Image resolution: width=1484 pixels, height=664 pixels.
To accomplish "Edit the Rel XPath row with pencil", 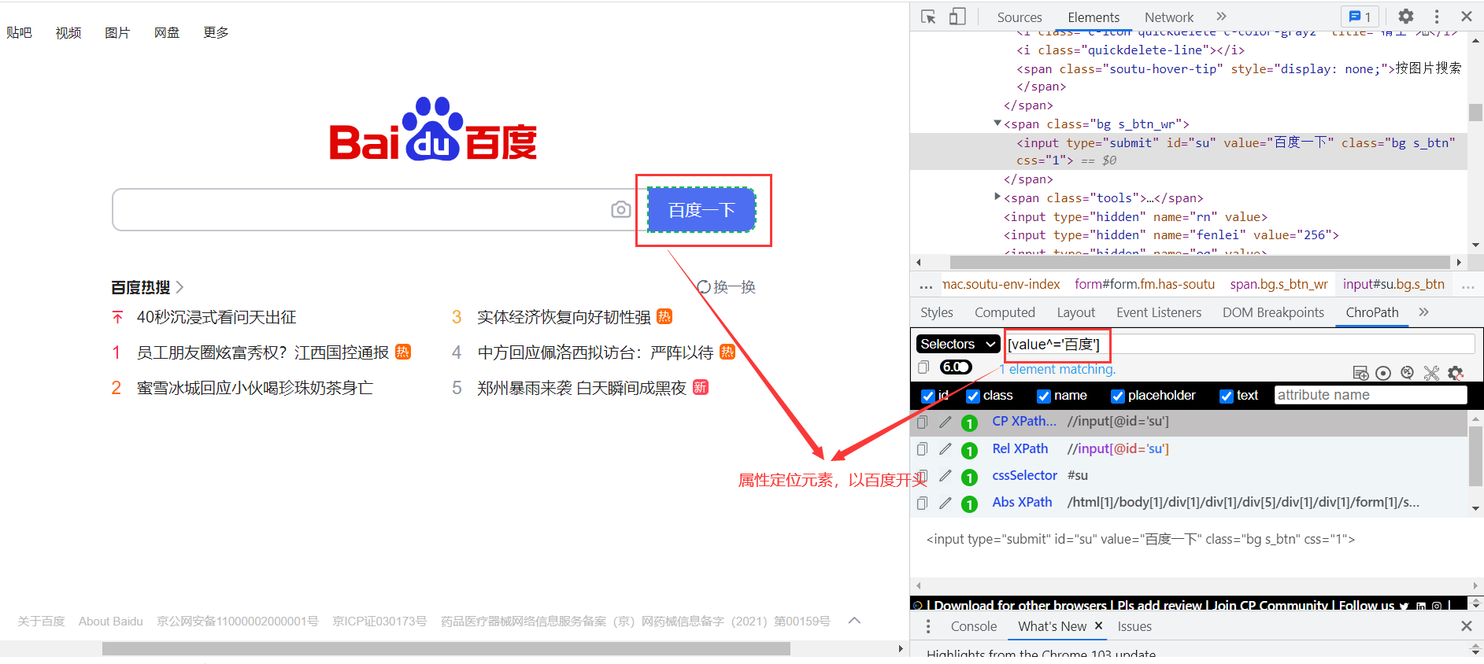I will [946, 449].
